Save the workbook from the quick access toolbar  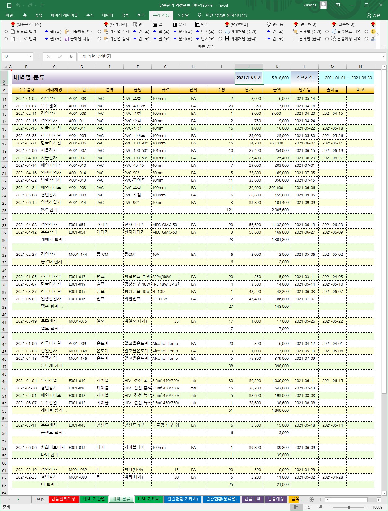9,5
